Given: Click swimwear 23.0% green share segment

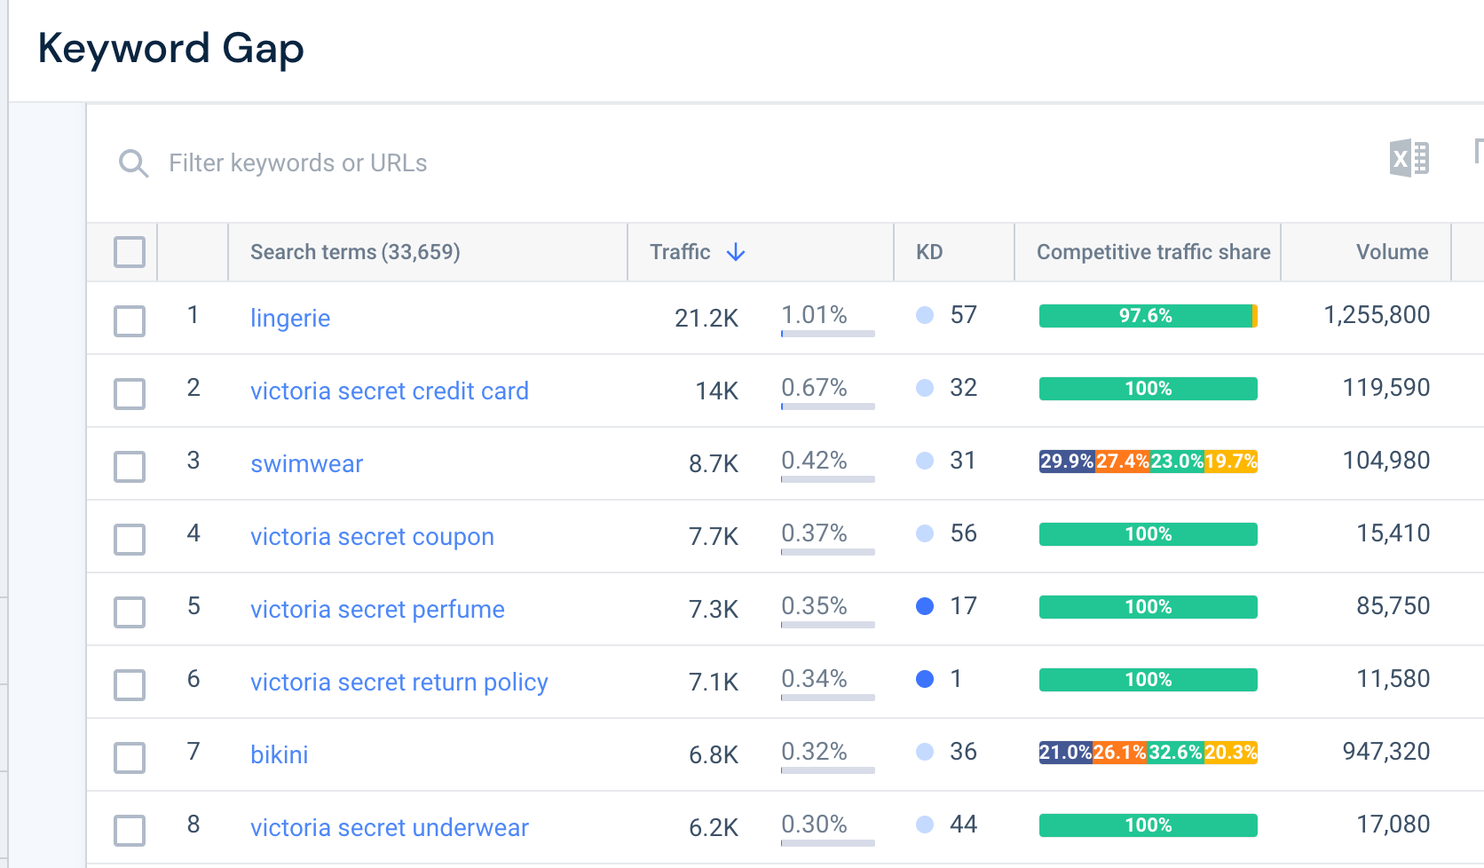Looking at the screenshot, I should pos(1177,462).
